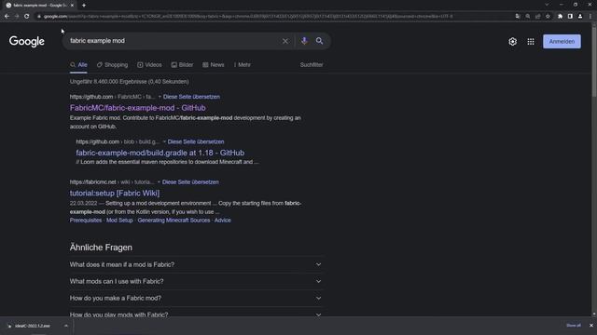
Task: Expand 'How do you play mods with Fabric?'
Action: pos(196,315)
